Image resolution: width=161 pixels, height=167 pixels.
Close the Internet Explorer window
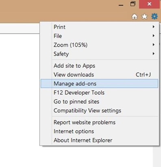coord(149,4)
